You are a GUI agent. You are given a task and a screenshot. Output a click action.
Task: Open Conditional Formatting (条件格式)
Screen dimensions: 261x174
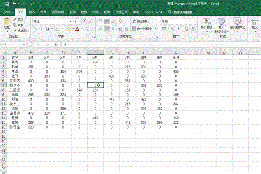(x=208, y=24)
